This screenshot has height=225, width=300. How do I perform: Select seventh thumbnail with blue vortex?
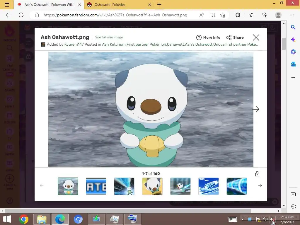(x=237, y=186)
